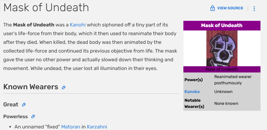The width and height of the screenshot is (267, 130).
Task: Click the Mask of Undeath page title
Action: [46, 7]
